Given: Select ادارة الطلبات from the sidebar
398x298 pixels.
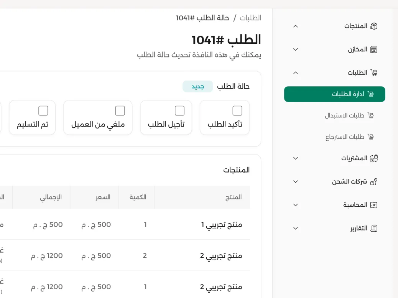Looking at the screenshot, I should pyautogui.click(x=334, y=94).
